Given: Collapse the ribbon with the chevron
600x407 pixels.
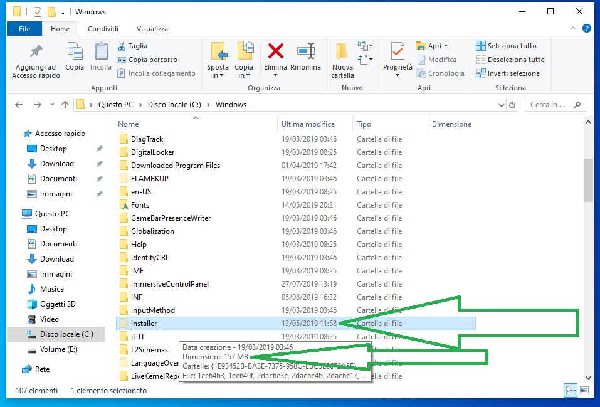Looking at the screenshot, I should pyautogui.click(x=573, y=28).
